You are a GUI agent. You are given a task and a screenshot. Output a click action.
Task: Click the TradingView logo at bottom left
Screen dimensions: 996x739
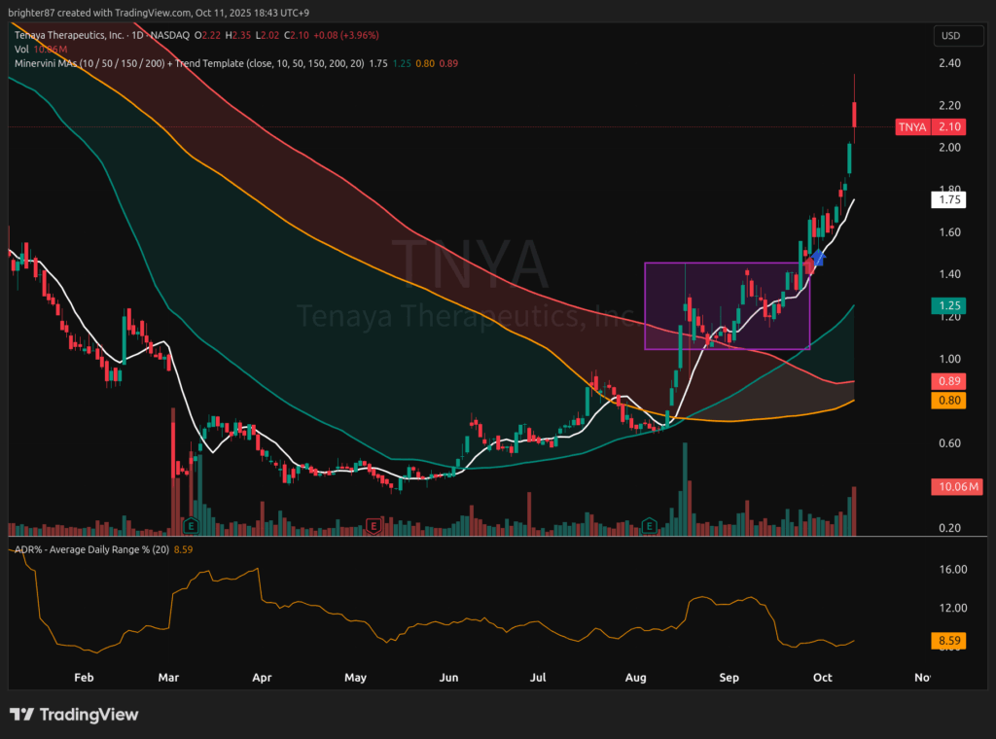point(74,715)
